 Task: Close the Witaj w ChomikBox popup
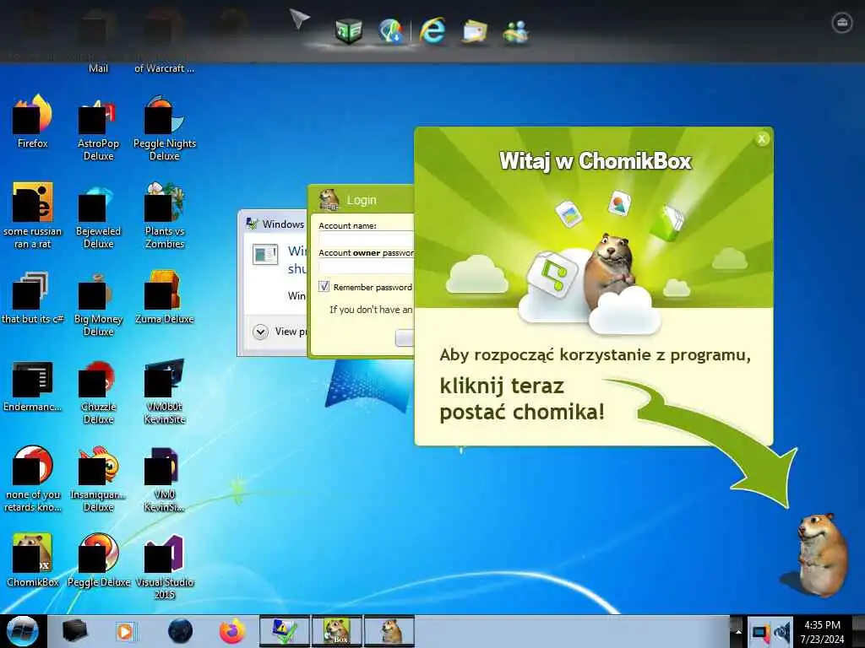tap(762, 139)
